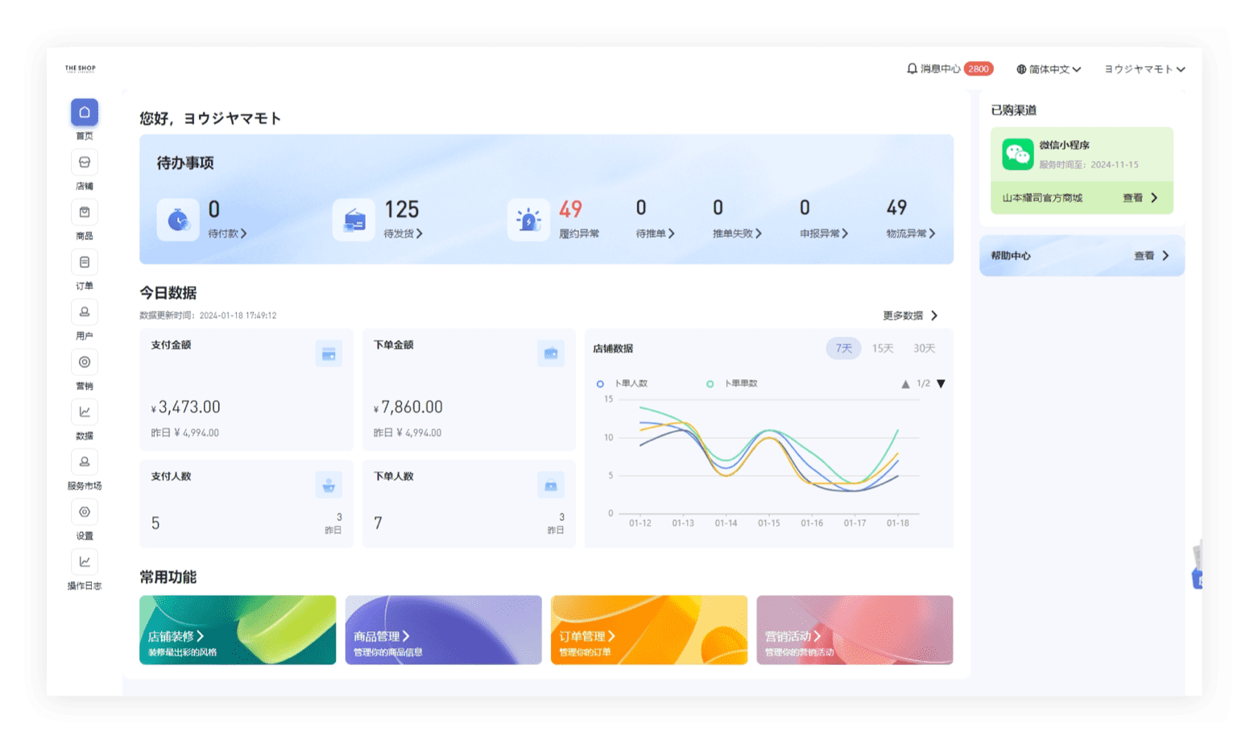Toggle the 下单单数 legend series

(732, 384)
